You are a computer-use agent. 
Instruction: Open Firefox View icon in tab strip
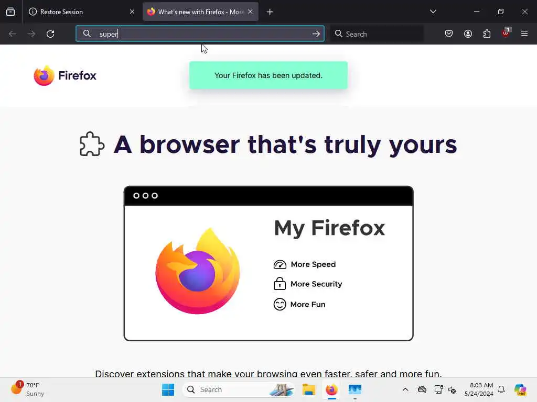coord(10,12)
